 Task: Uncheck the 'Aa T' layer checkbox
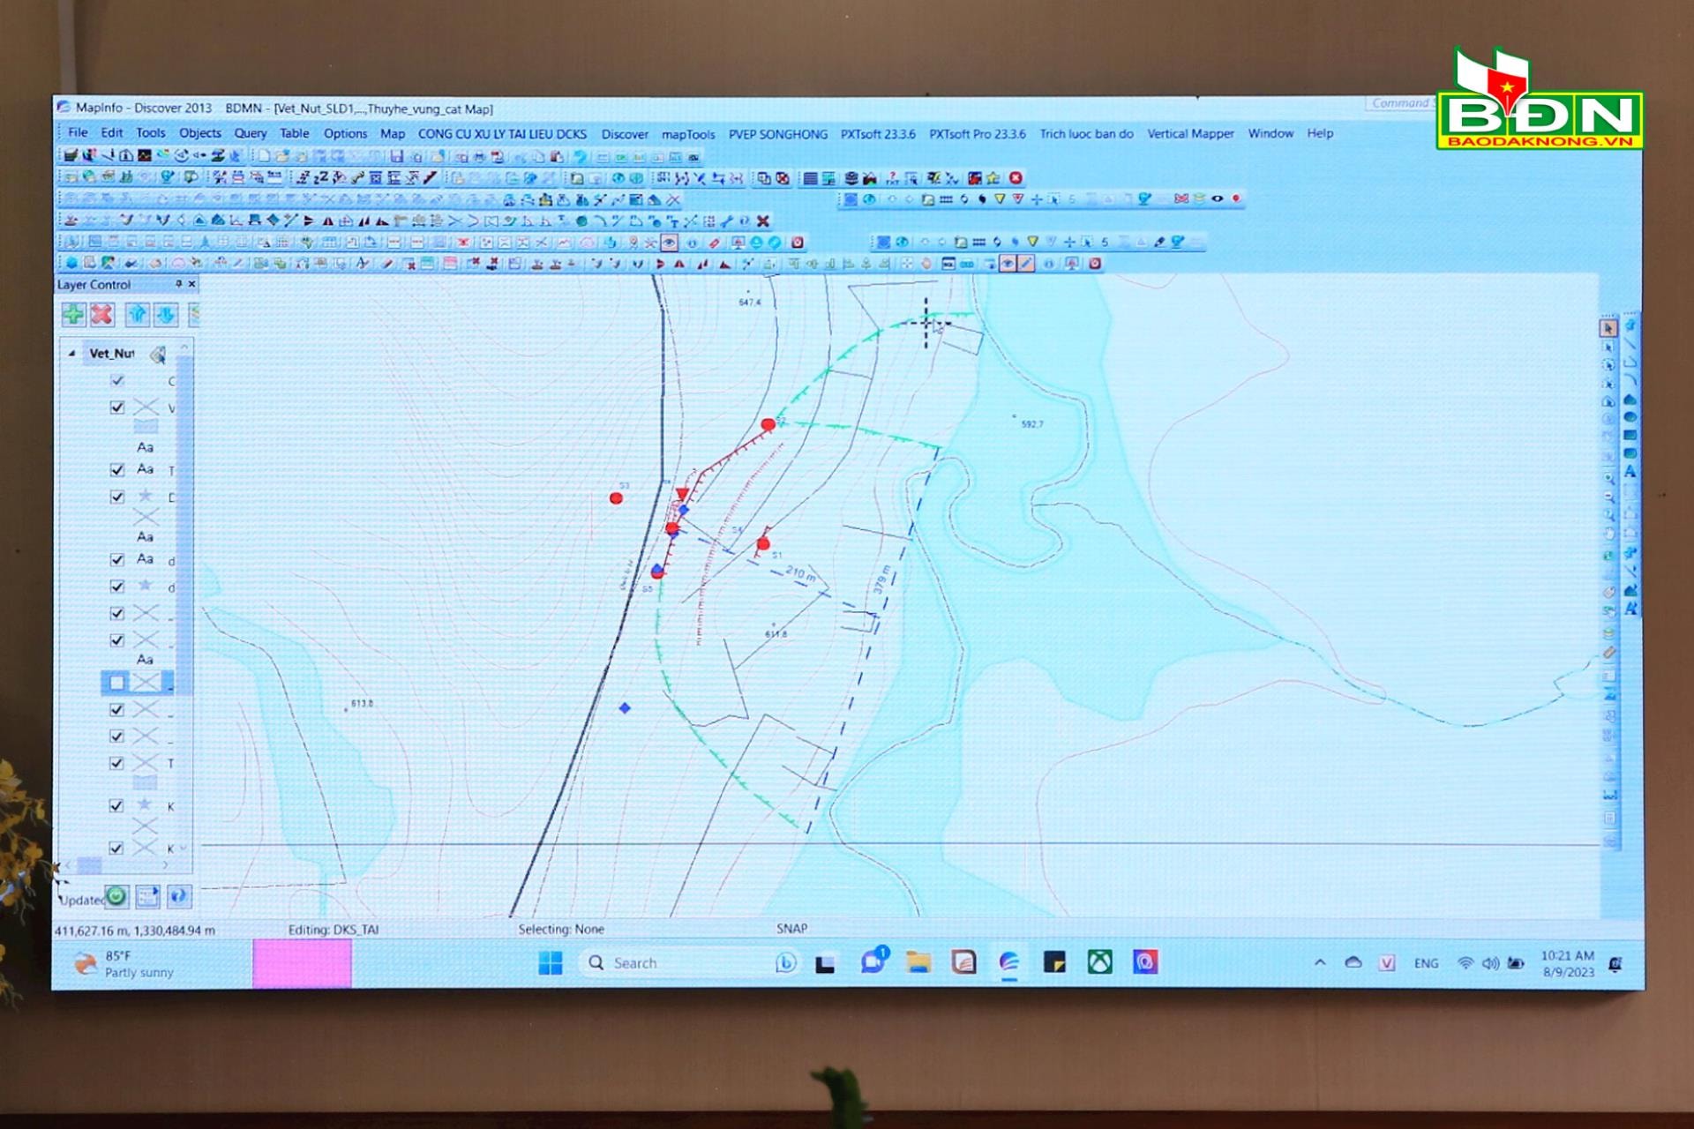tap(117, 470)
